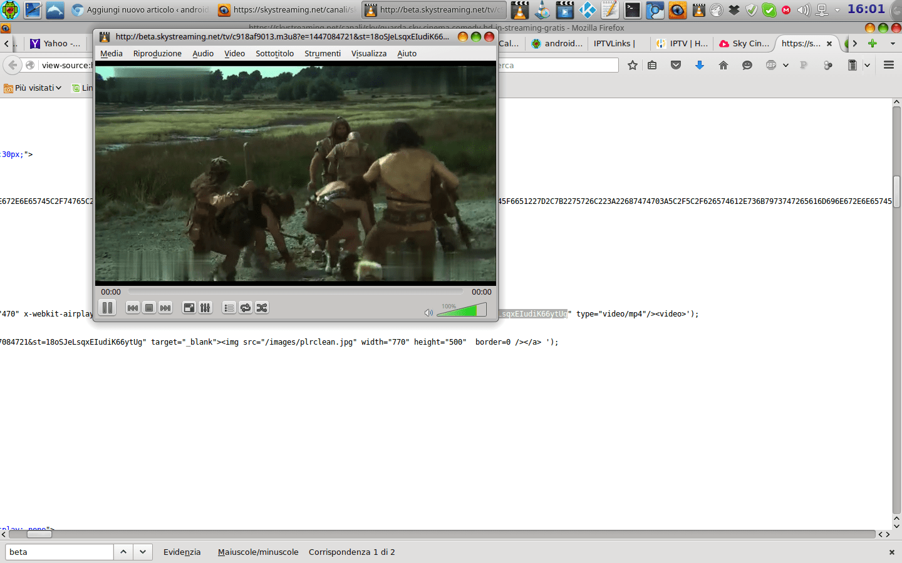Toggle Maiuscole/minuscole case matching
Viewport: 902px width, 563px height.
coord(258,552)
